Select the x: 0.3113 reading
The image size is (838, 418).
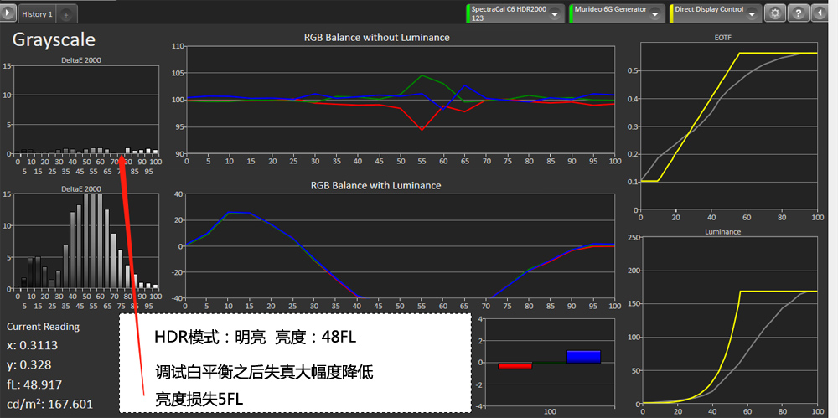(x=32, y=345)
